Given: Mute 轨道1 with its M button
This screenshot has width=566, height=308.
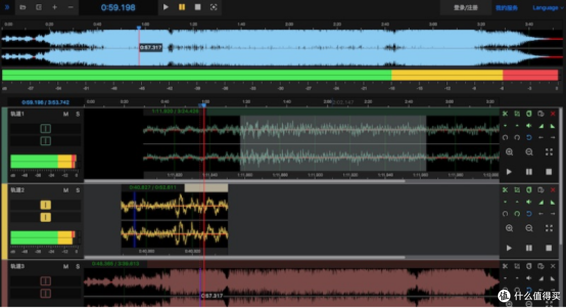Looking at the screenshot, I should 66,114.
